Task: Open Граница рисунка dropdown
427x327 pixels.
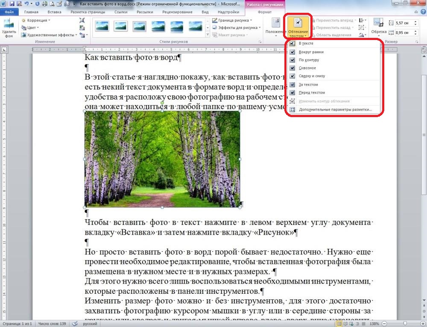Action: pyautogui.click(x=232, y=20)
